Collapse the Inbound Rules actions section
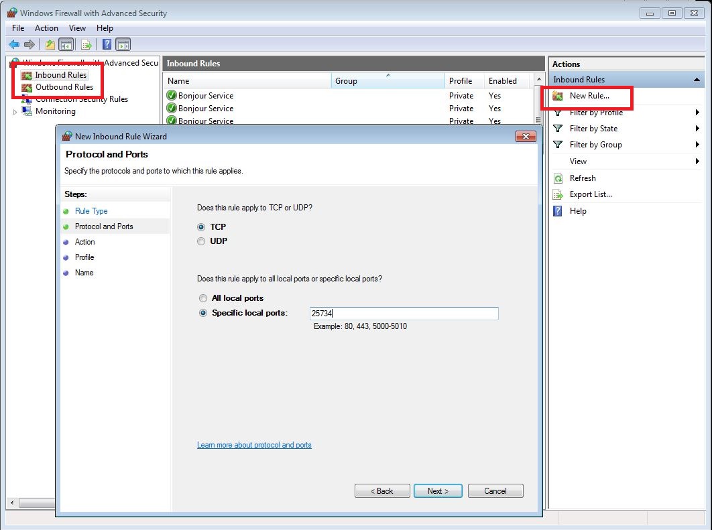 (x=697, y=80)
